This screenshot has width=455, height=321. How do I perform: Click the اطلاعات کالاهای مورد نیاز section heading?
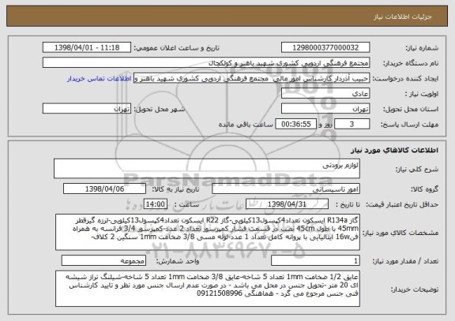tap(394, 151)
